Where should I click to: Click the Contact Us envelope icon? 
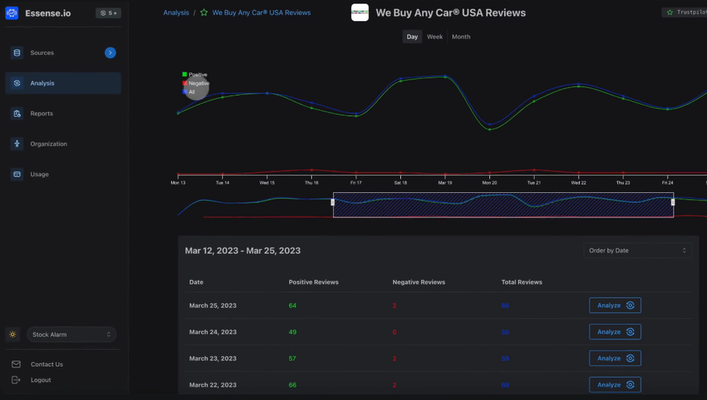click(16, 364)
